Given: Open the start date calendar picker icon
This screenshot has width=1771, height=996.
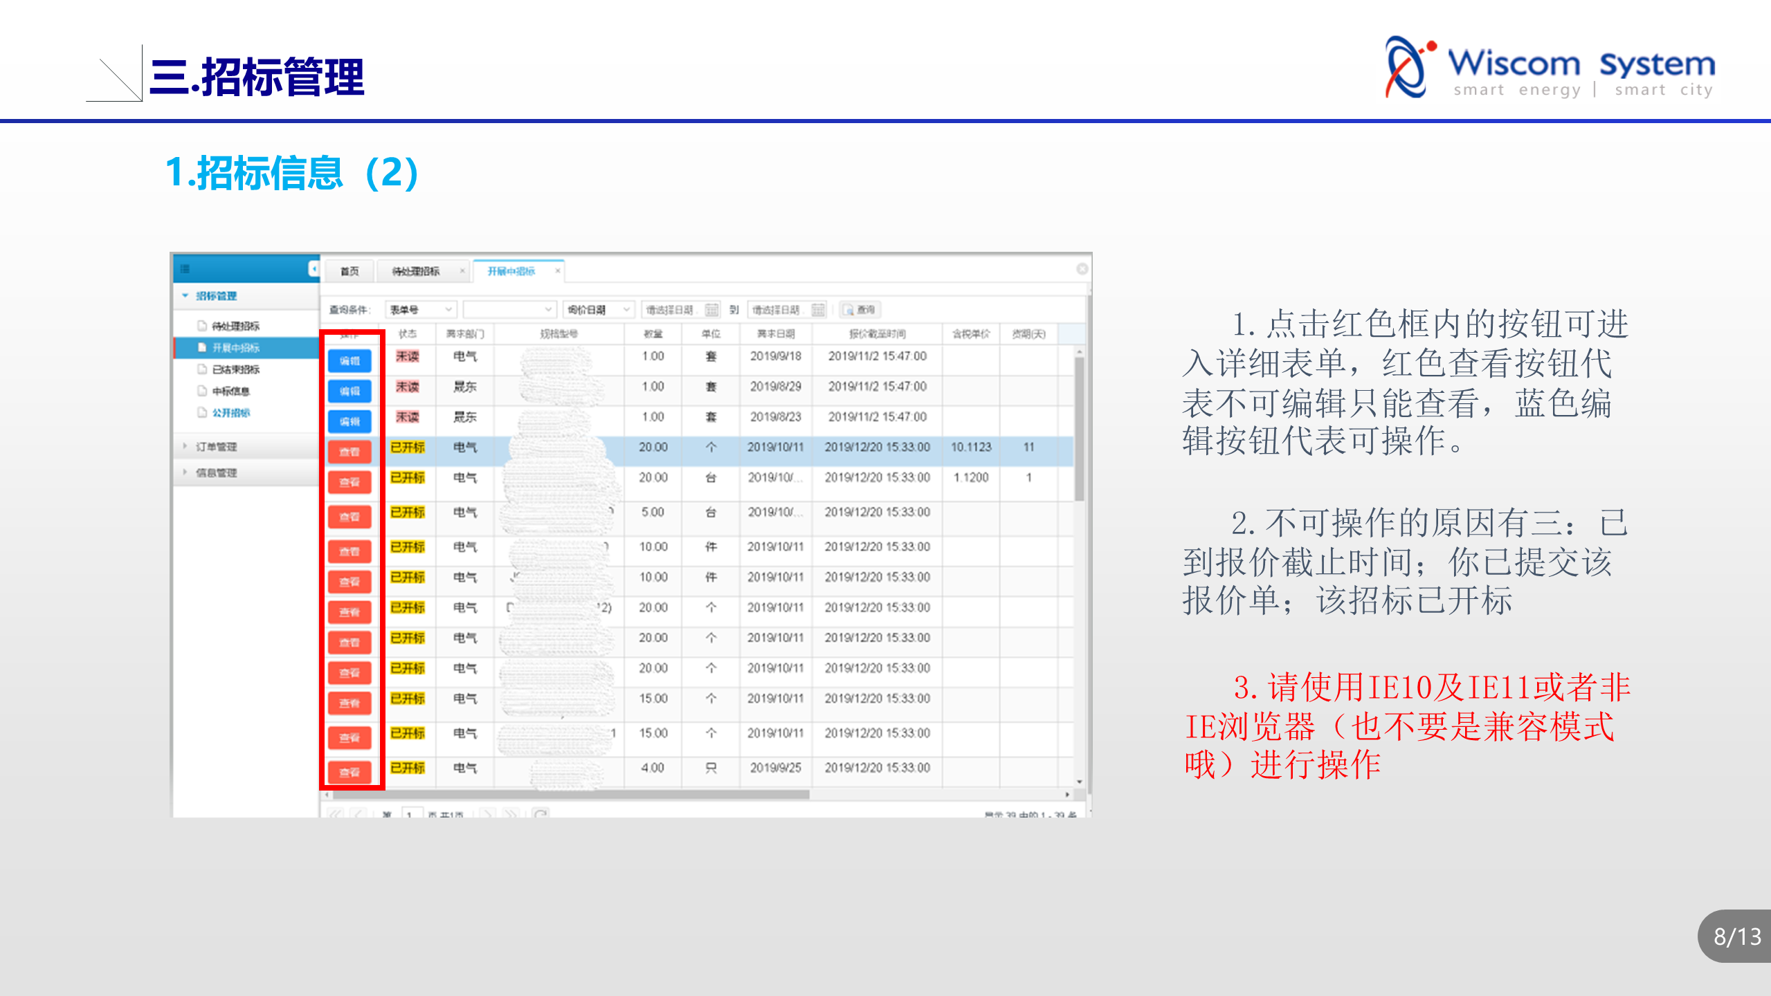Looking at the screenshot, I should pos(711,310).
